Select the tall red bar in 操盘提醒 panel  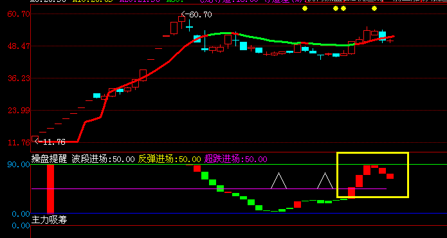(50, 188)
